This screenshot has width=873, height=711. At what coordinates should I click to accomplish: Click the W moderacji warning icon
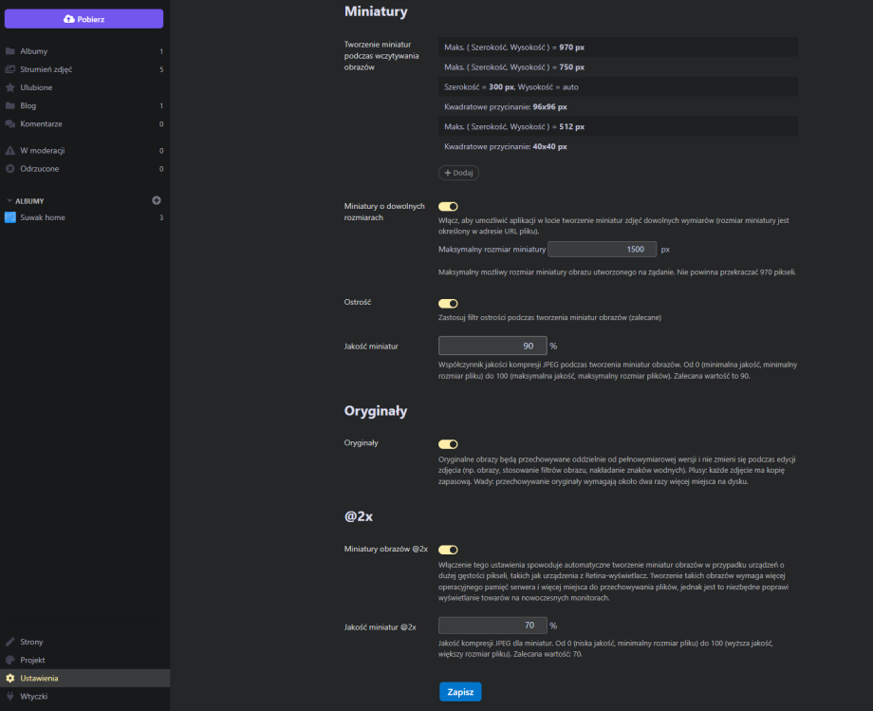(9, 150)
